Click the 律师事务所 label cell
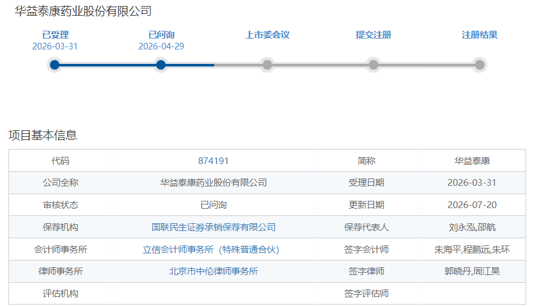This screenshot has width=534, height=307. point(60,271)
